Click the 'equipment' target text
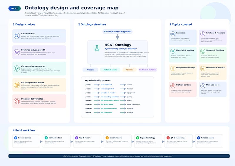 [131, 93]
